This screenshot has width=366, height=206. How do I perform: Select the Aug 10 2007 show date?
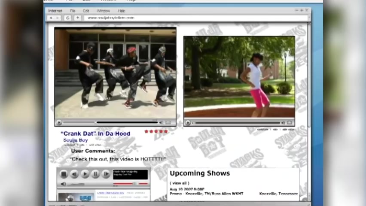coord(187,189)
